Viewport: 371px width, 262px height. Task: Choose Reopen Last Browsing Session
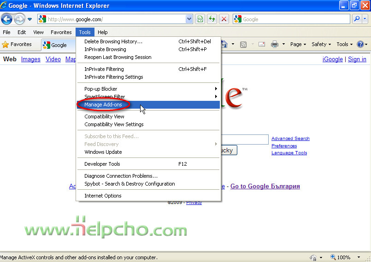(148, 57)
